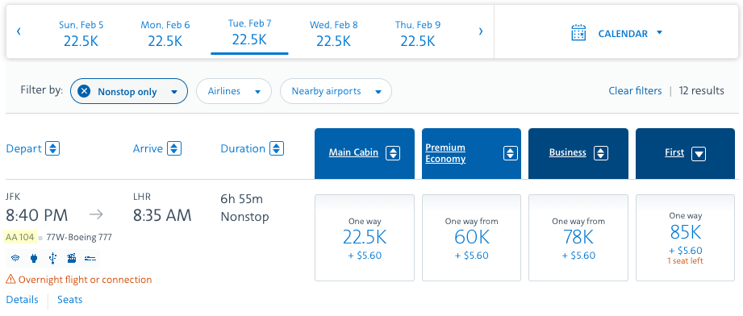743x316 pixels.
Task: Click the 1 seat left notice
Action: [685, 261]
